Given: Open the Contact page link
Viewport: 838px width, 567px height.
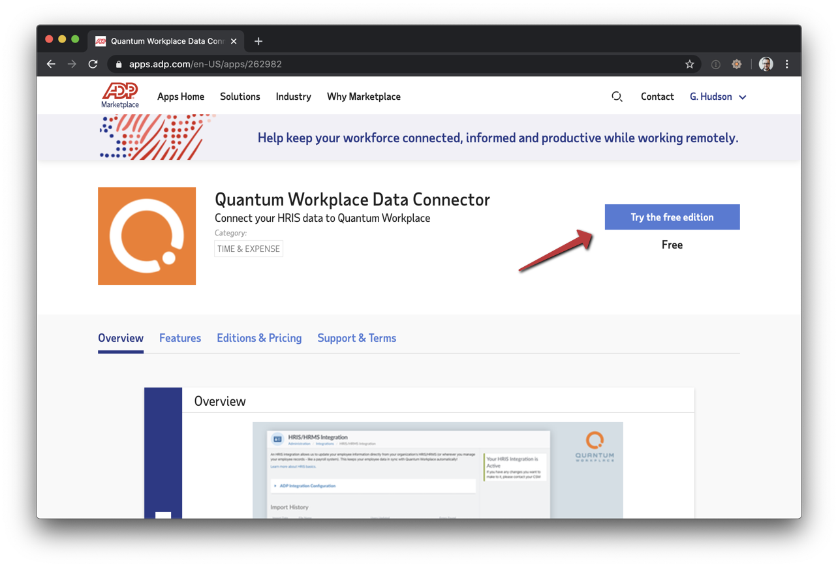Looking at the screenshot, I should coord(657,96).
